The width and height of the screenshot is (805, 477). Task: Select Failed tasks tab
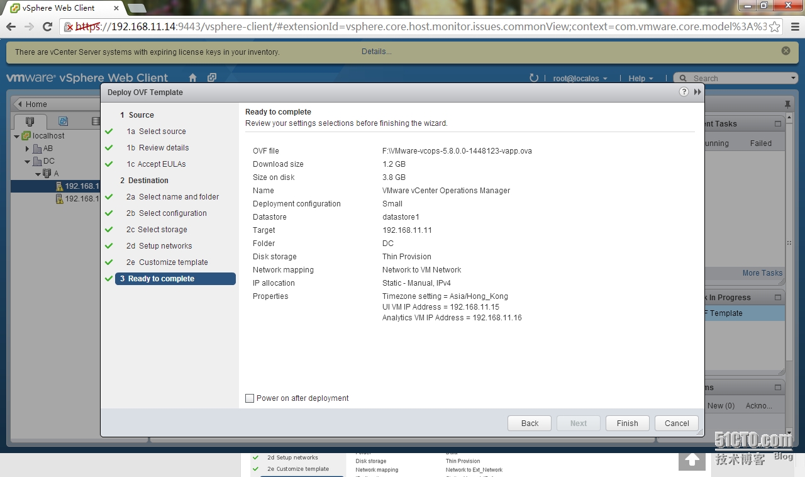point(760,143)
